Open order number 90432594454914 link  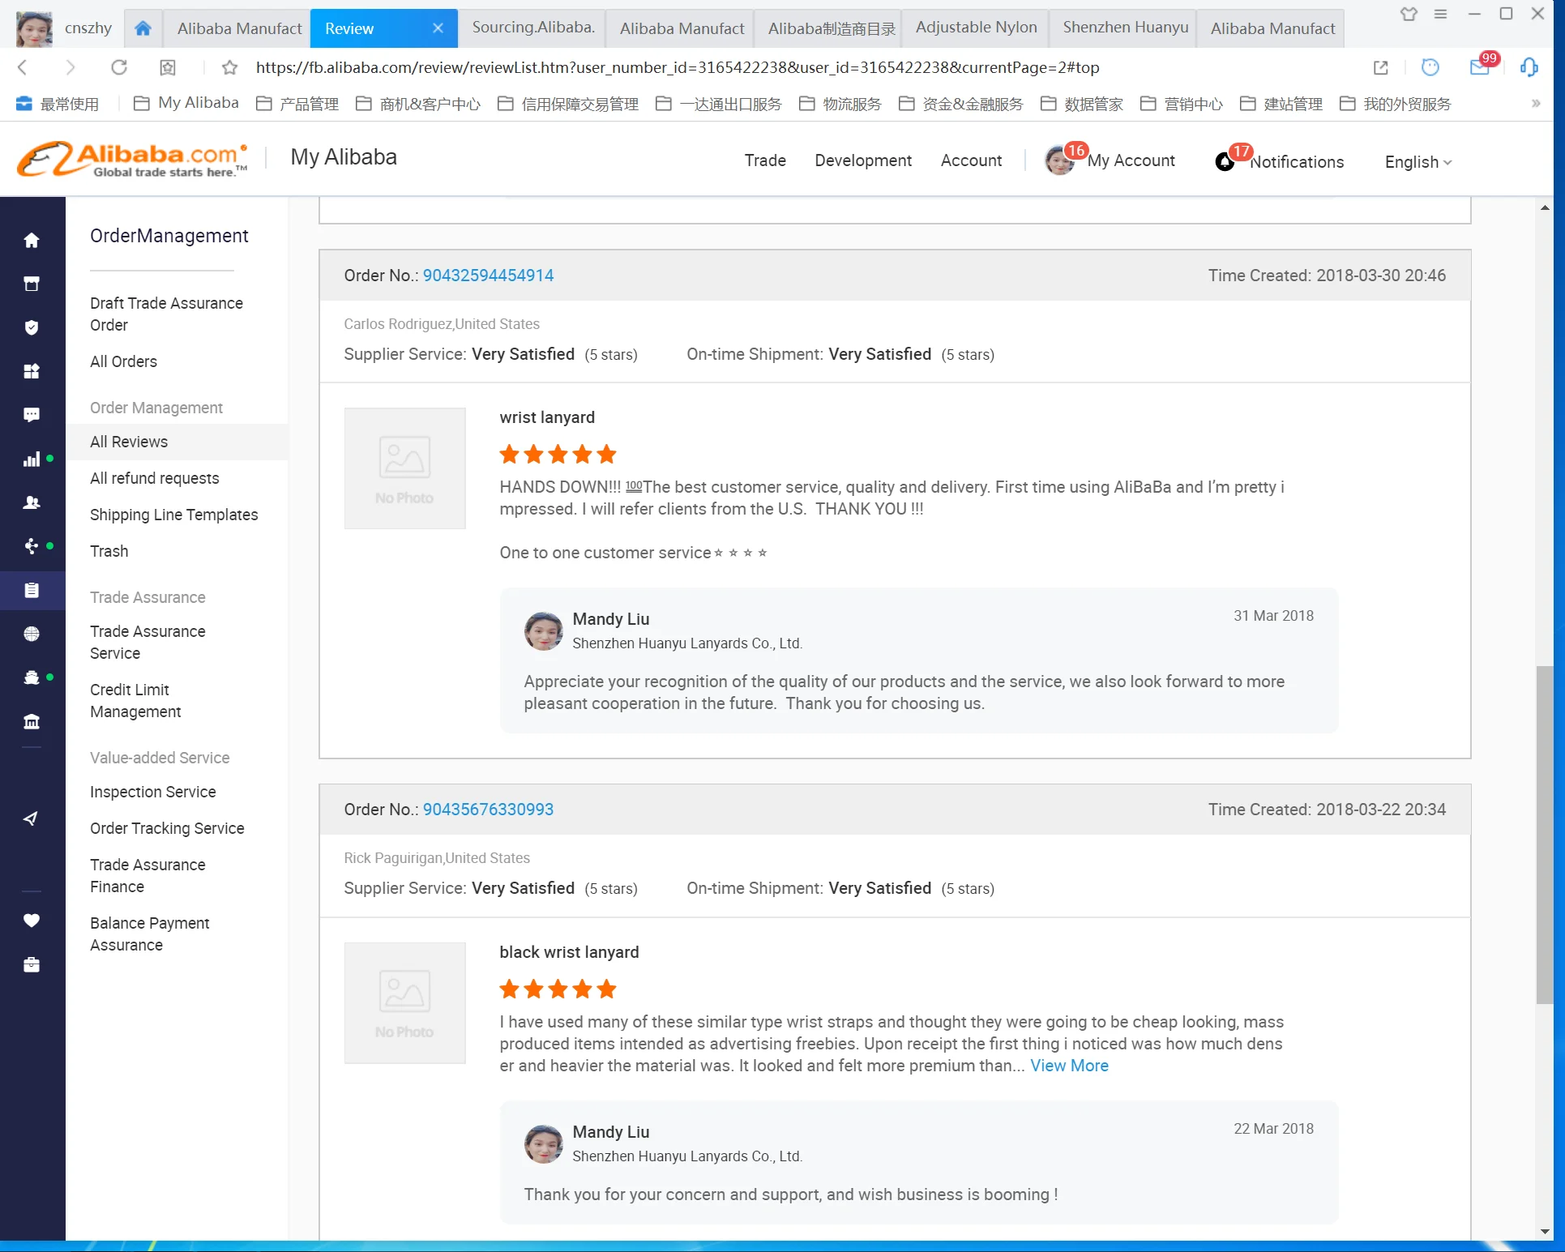pos(488,276)
